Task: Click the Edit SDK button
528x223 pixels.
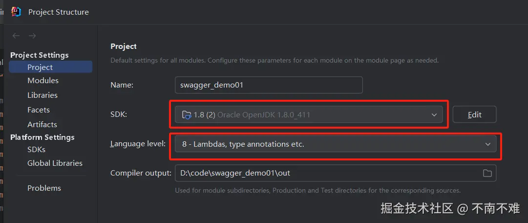Action: point(474,115)
